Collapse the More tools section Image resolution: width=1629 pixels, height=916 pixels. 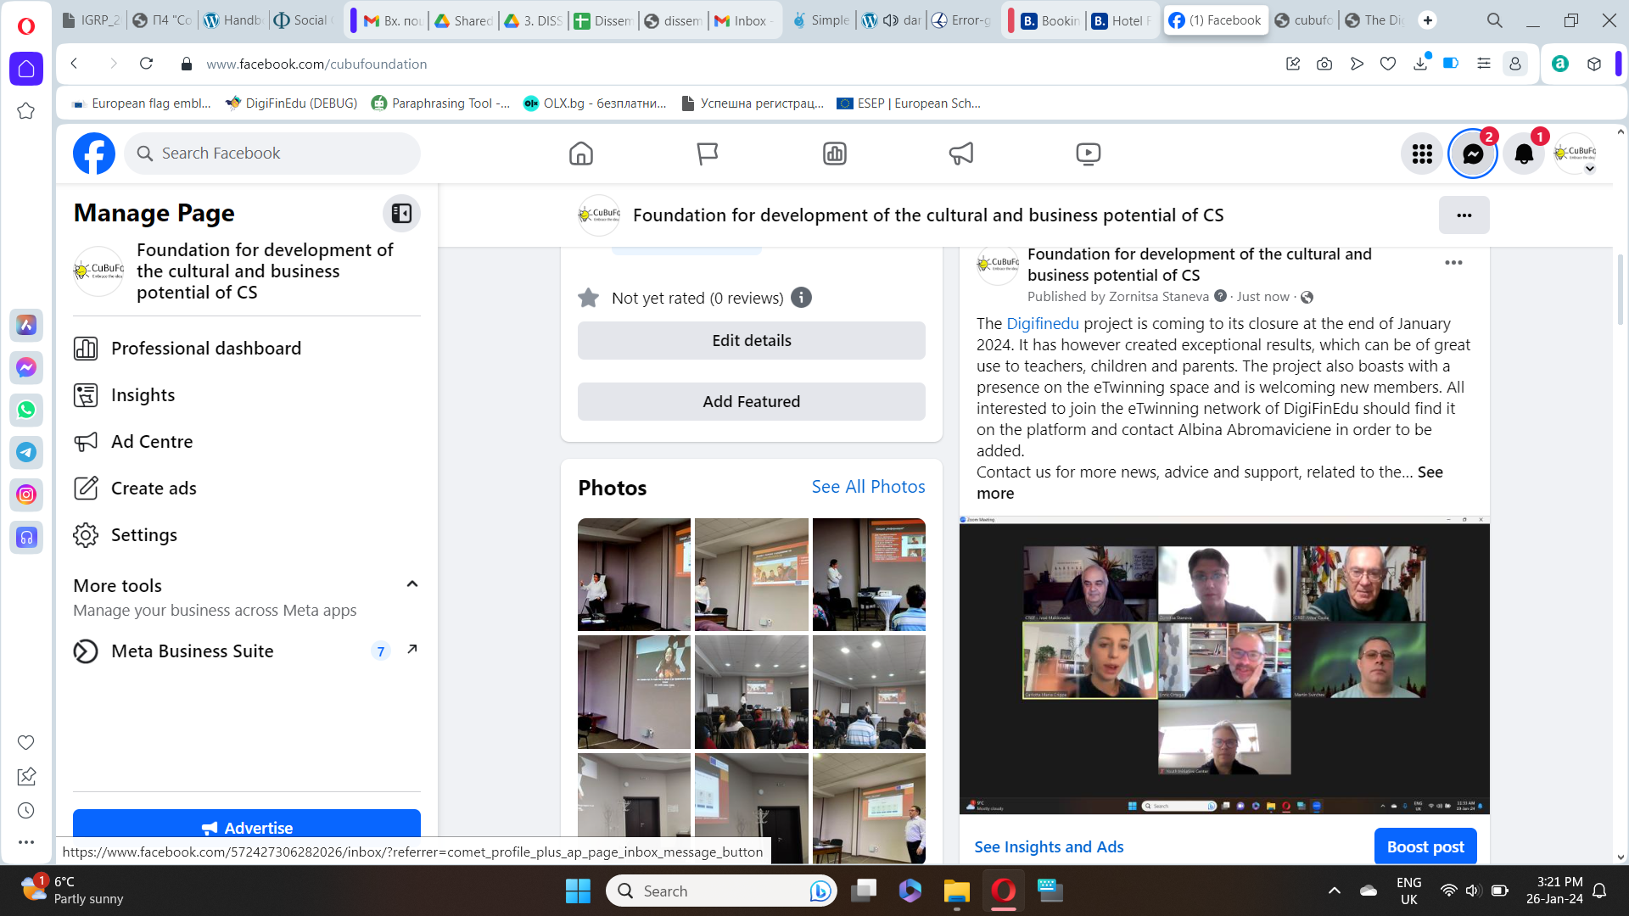(x=412, y=584)
